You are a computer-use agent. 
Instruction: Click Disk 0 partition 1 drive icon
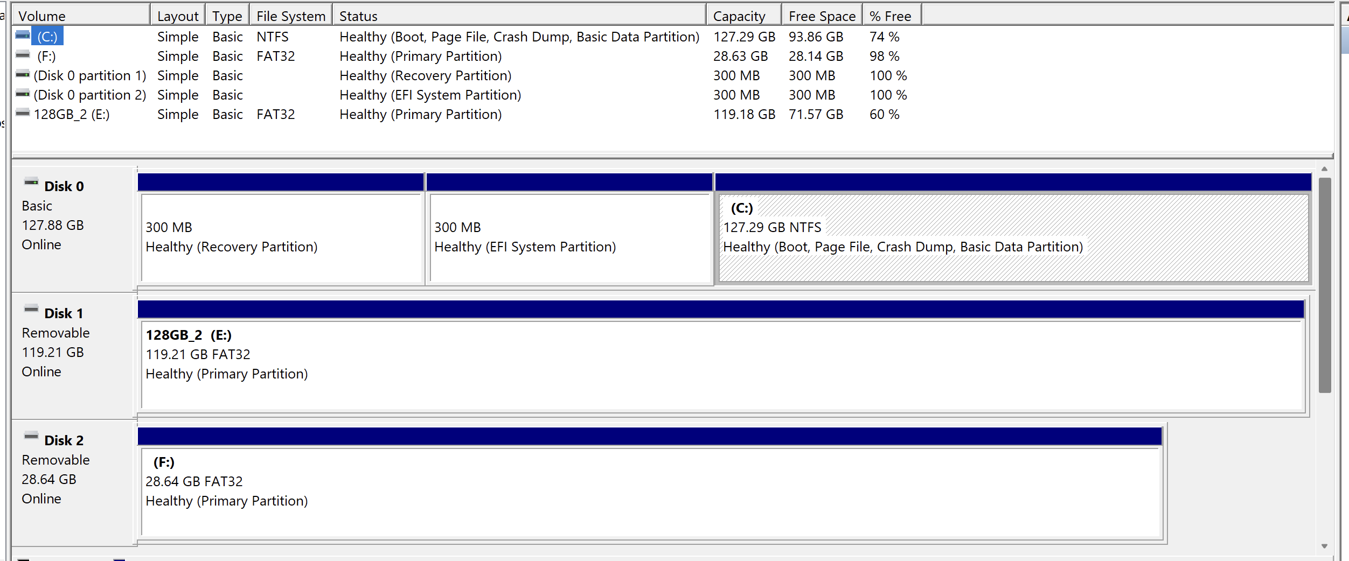[x=23, y=74]
